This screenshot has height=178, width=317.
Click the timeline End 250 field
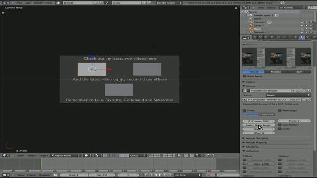point(102,175)
